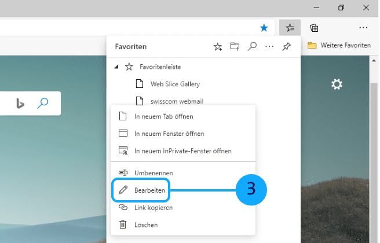Image resolution: width=380 pixels, height=243 pixels.
Task: Open the Collections icon in toolbar
Action: [314, 27]
